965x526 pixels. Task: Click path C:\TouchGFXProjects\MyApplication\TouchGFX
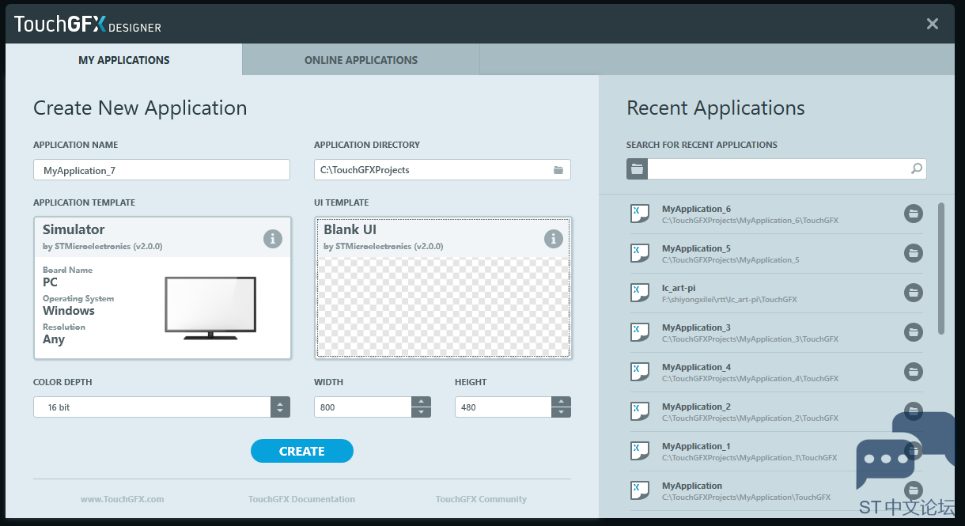(746, 498)
